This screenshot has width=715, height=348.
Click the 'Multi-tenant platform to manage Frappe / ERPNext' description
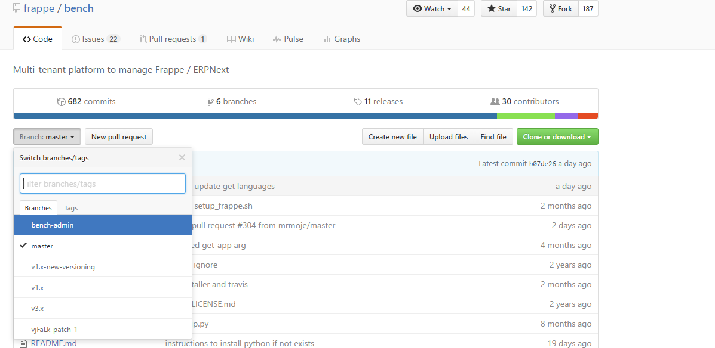coord(121,70)
